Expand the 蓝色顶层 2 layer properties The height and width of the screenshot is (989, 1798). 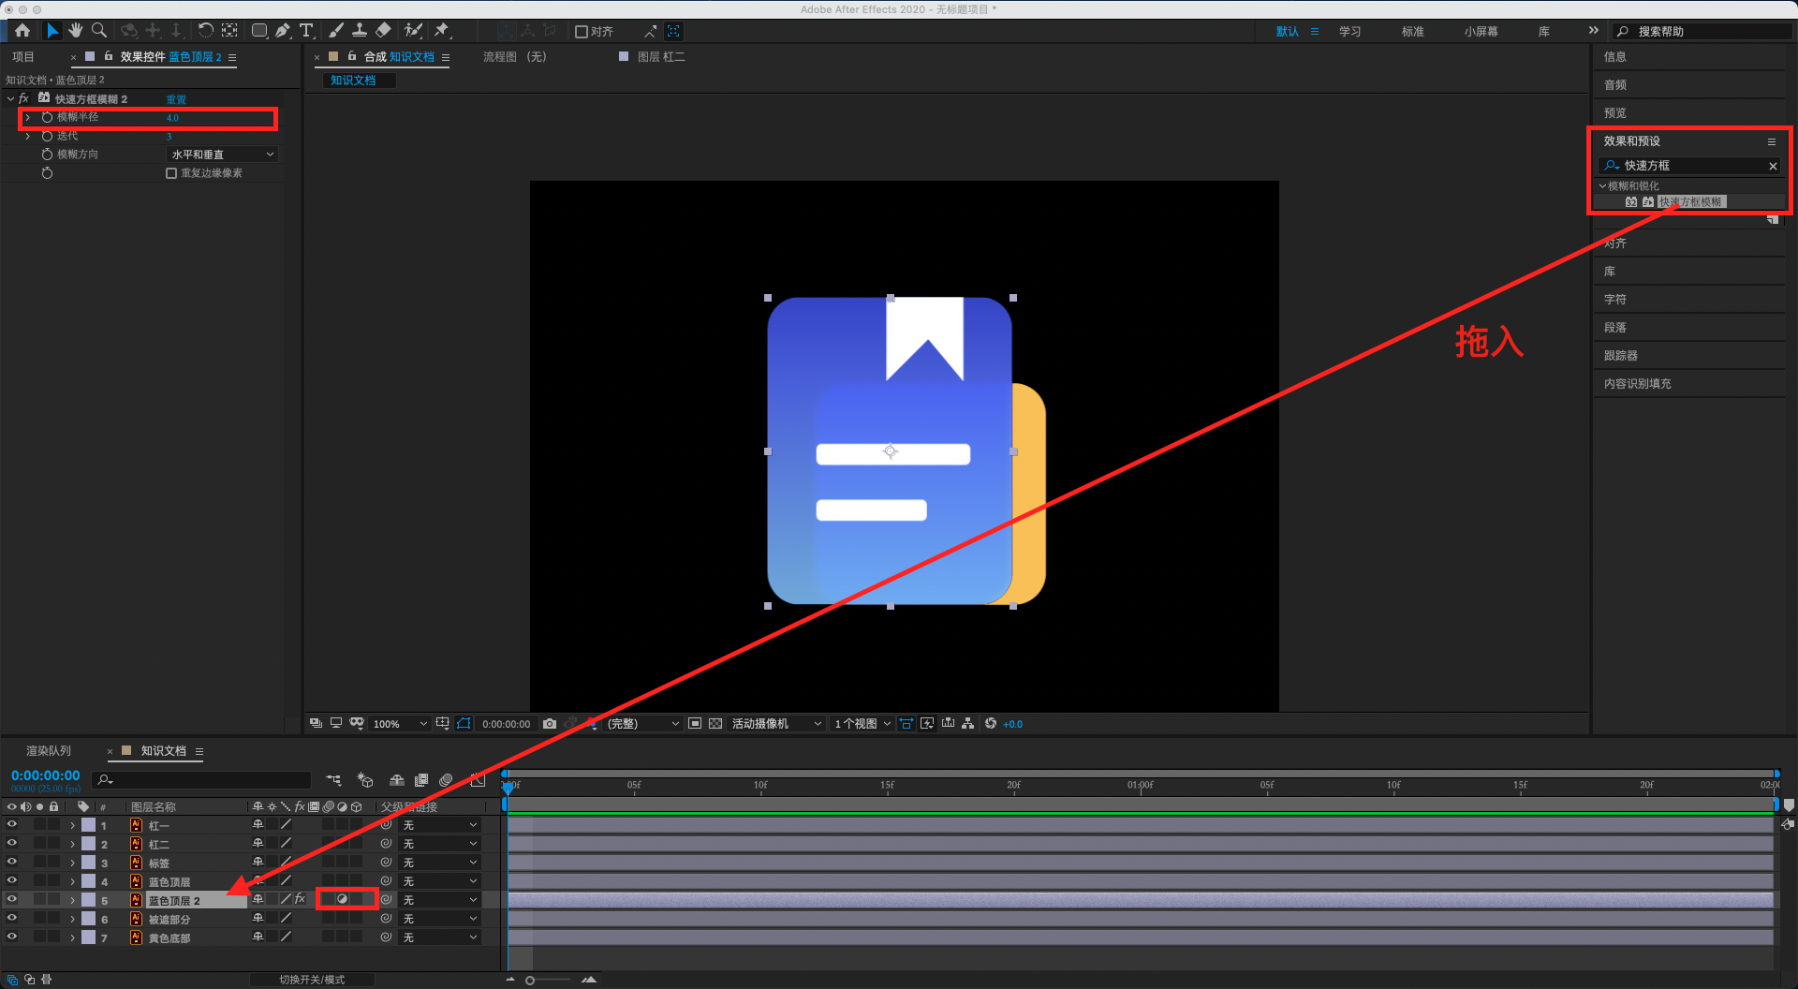point(72,900)
